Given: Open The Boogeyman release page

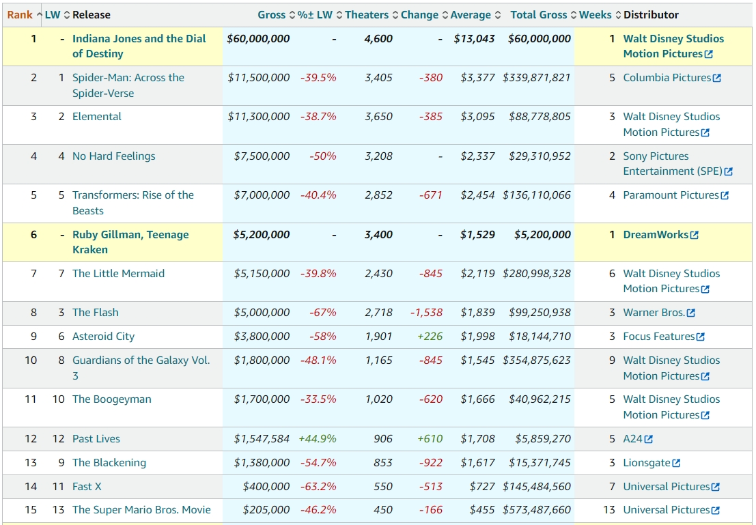Looking at the screenshot, I should [112, 399].
